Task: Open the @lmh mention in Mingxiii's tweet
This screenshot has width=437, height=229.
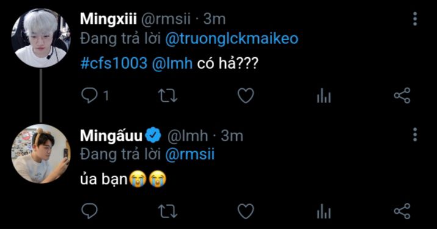Action: coord(172,63)
